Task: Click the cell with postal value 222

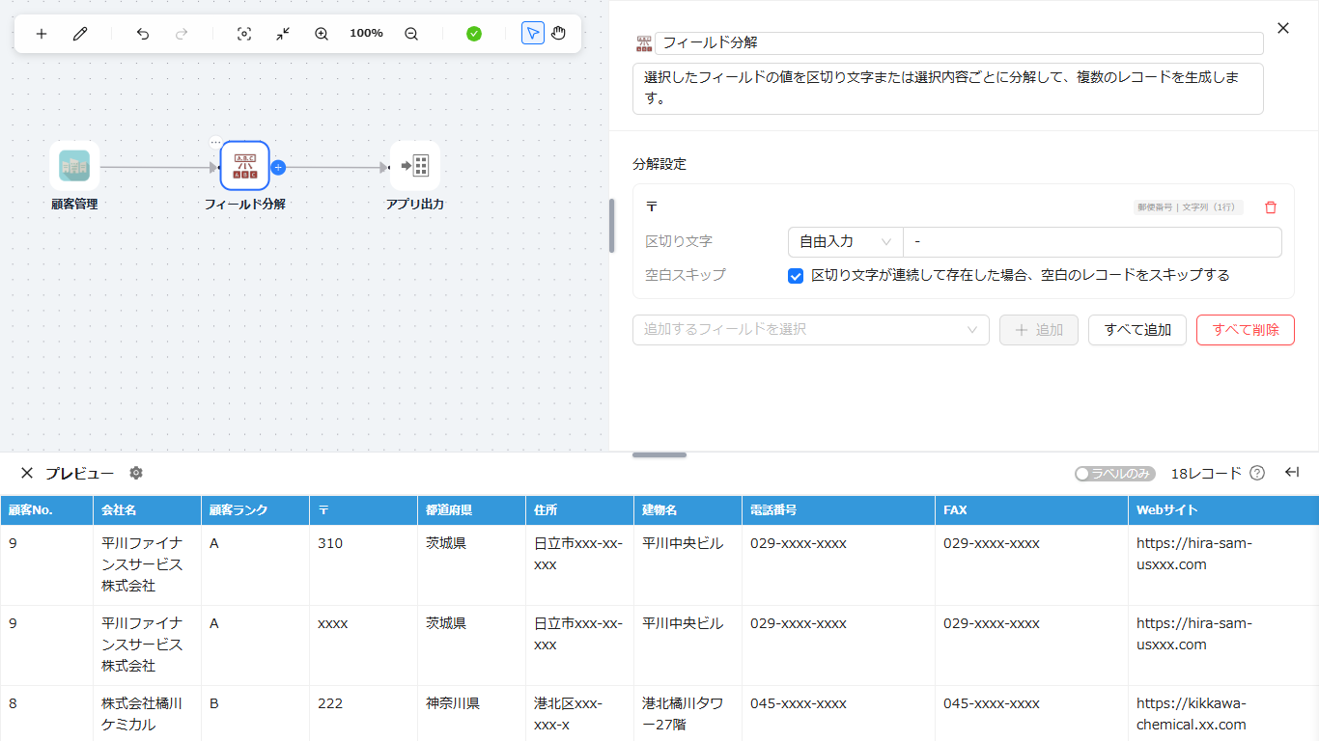Action: (363, 713)
